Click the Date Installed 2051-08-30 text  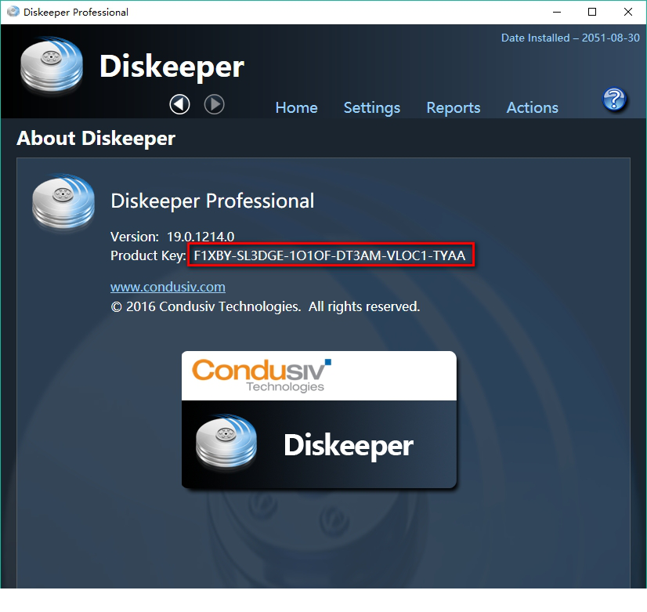[x=570, y=38]
